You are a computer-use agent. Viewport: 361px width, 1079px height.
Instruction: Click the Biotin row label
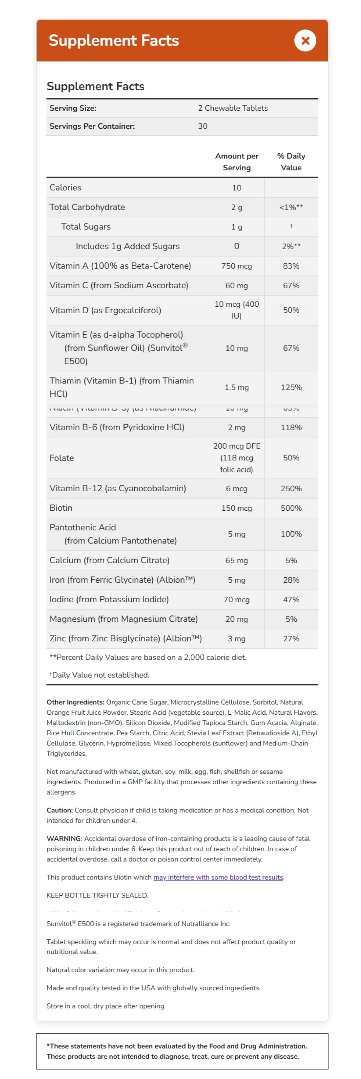click(61, 507)
